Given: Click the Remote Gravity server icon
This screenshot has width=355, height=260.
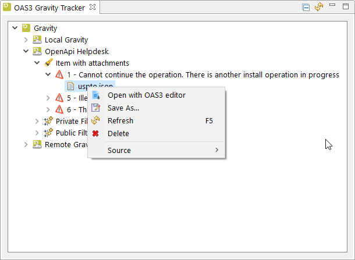Looking at the screenshot, I should pyautogui.click(x=37, y=144).
